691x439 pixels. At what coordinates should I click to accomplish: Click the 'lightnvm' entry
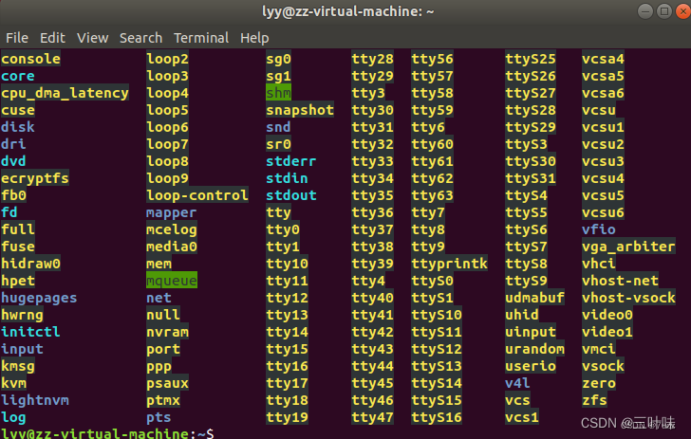(x=35, y=400)
